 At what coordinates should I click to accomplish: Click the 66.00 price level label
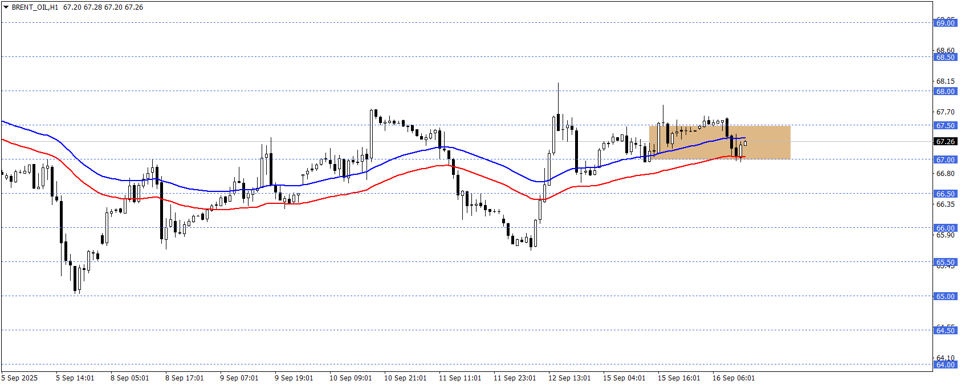(946, 228)
